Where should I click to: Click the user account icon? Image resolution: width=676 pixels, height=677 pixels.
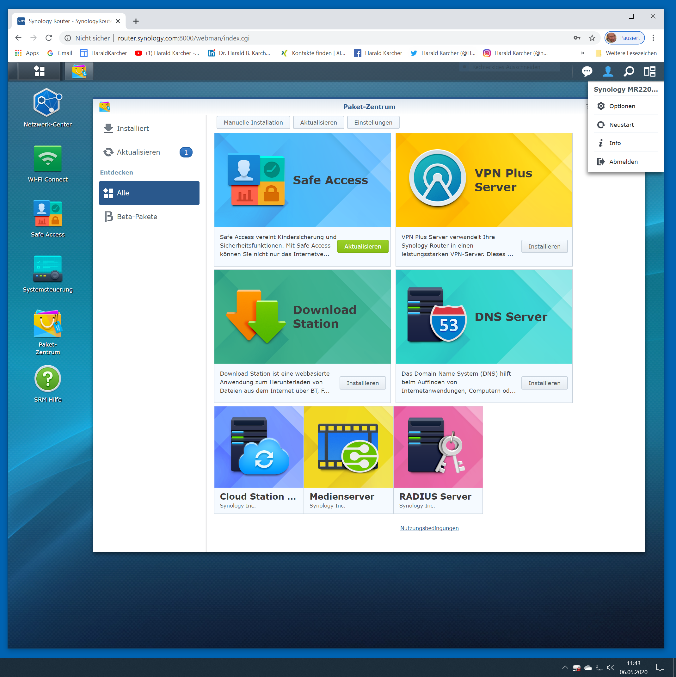(x=608, y=71)
